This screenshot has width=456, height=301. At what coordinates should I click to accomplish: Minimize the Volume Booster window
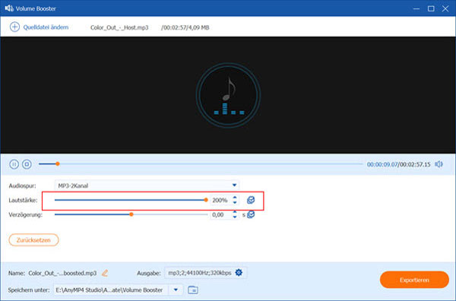click(416, 8)
